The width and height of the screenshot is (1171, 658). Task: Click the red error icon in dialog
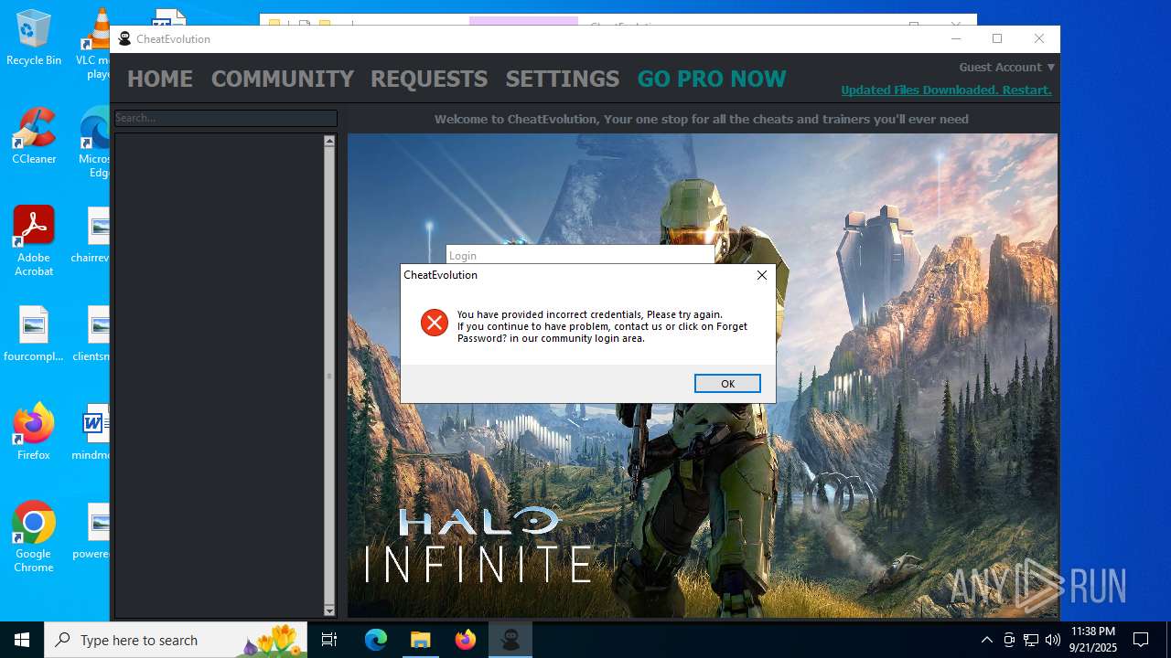(x=434, y=322)
